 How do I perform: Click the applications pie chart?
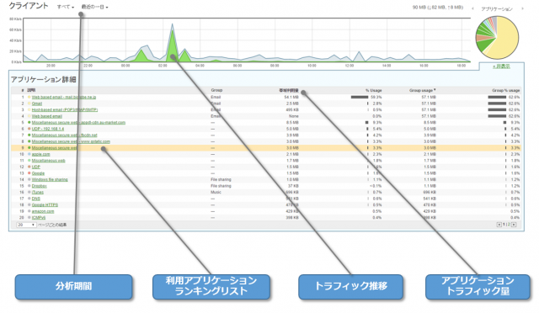point(497,38)
